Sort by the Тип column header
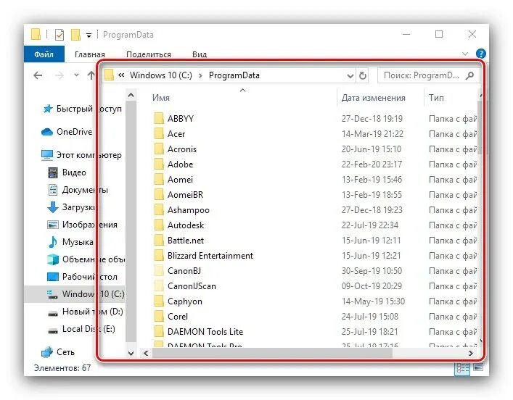 pyautogui.click(x=436, y=98)
